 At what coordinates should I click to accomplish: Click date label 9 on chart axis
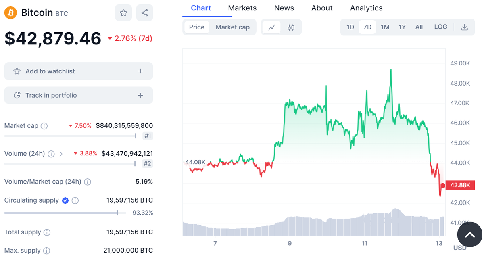coord(290,243)
